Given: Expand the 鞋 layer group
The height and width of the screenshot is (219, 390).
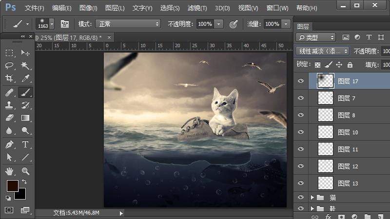Looking at the screenshot, I should point(312,208).
